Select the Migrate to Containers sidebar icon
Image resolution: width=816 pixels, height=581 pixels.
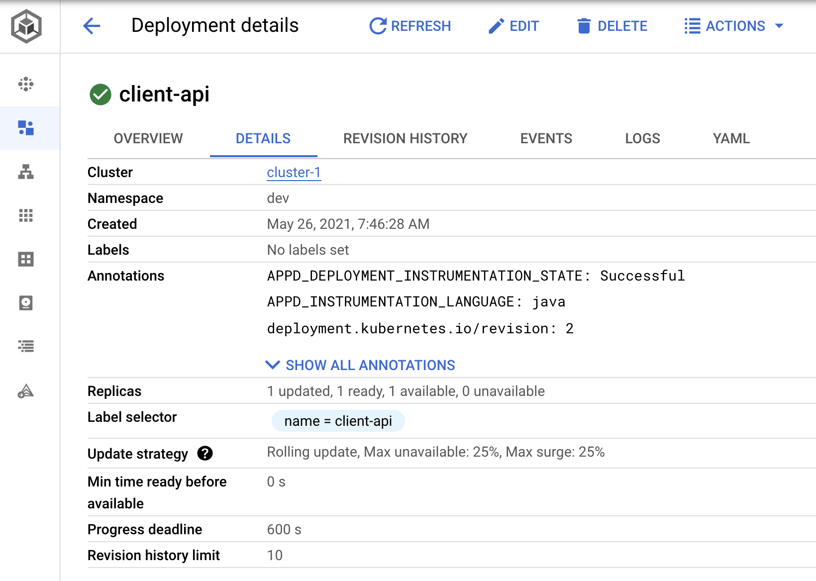[25, 390]
